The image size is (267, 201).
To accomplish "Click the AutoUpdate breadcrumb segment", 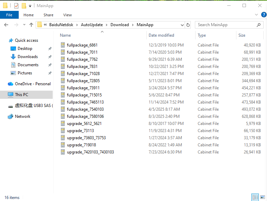I will (92, 25).
